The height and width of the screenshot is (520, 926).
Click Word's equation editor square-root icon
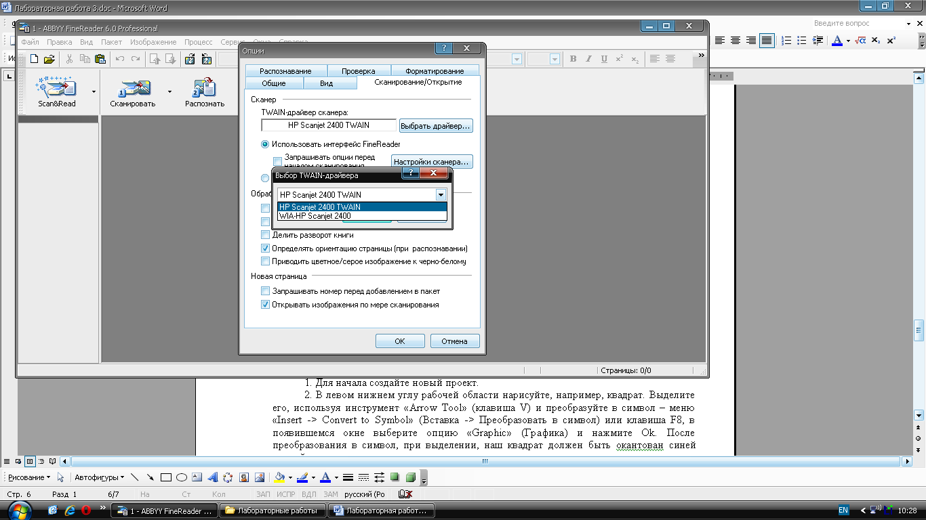tap(860, 41)
